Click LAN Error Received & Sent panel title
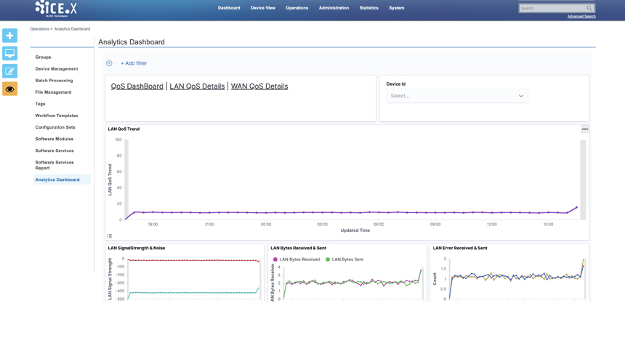 (460, 249)
